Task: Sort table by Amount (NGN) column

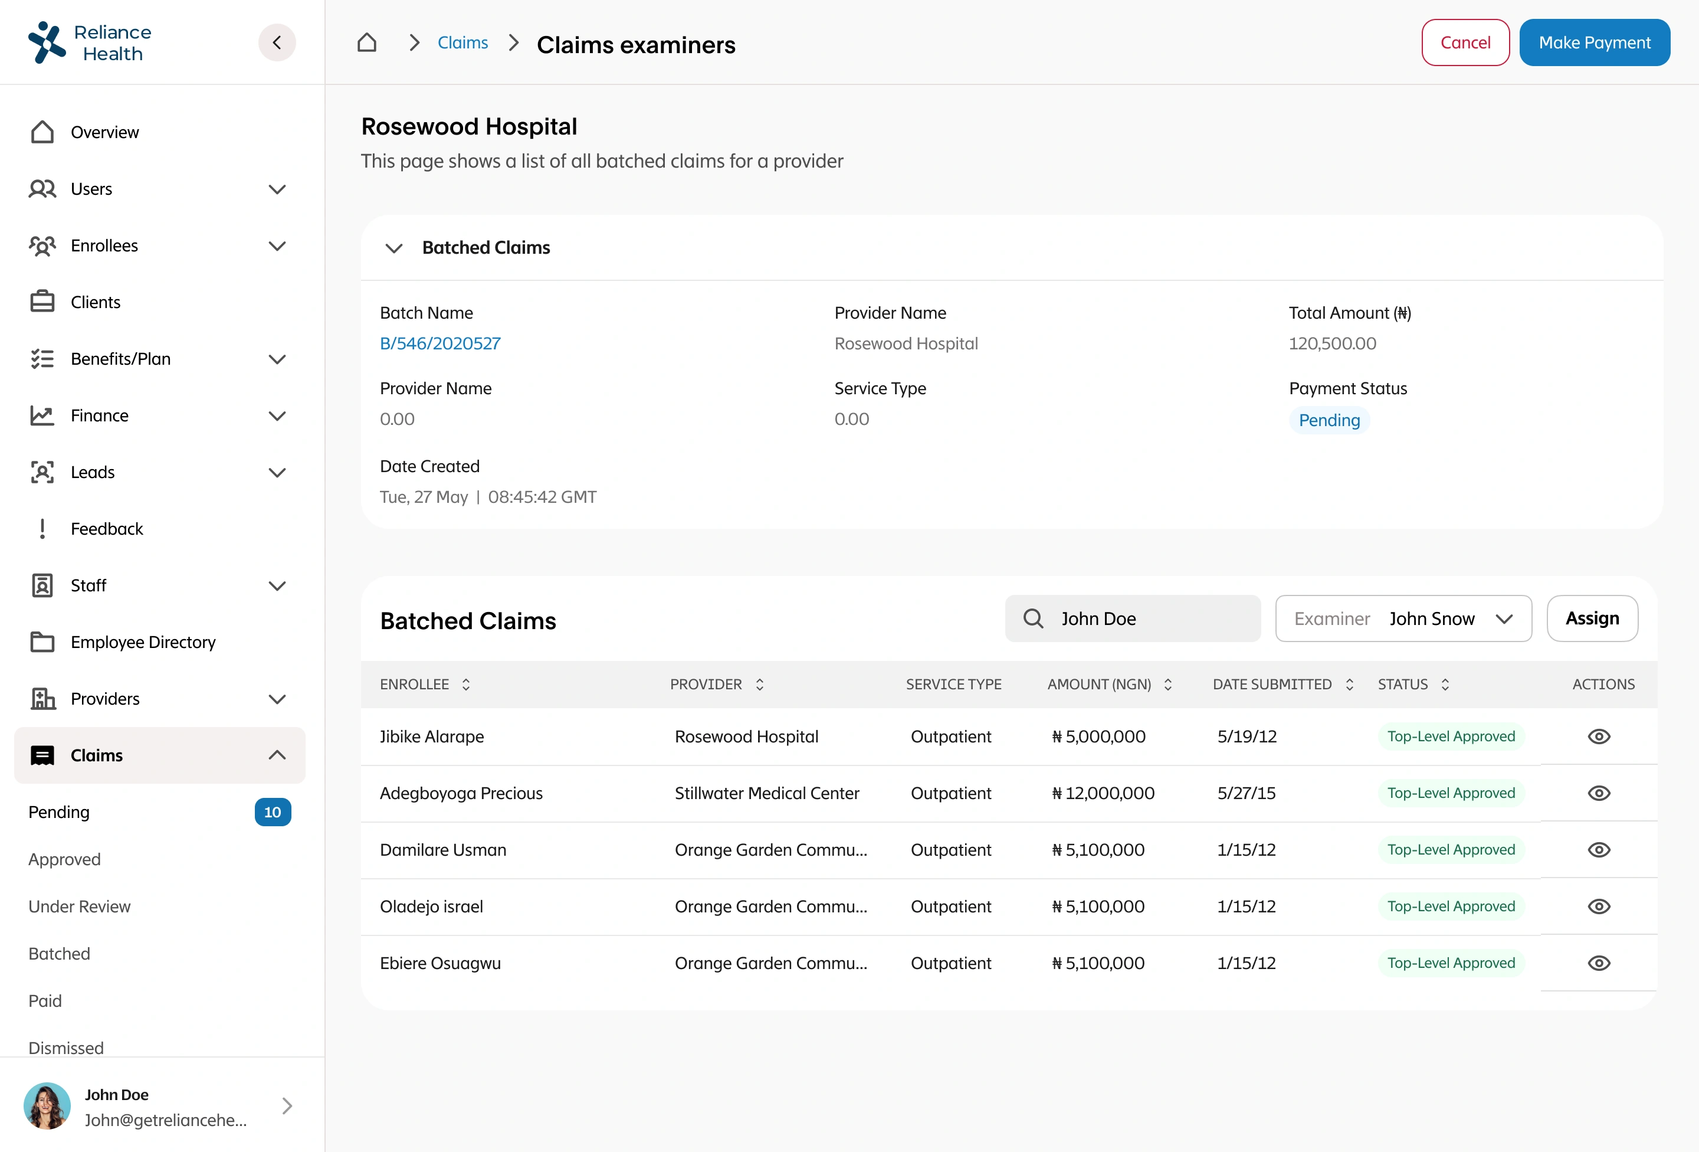Action: [1167, 684]
